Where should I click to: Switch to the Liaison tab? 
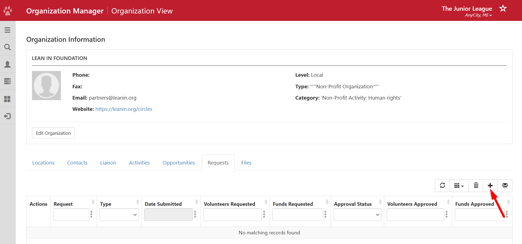coord(108,163)
